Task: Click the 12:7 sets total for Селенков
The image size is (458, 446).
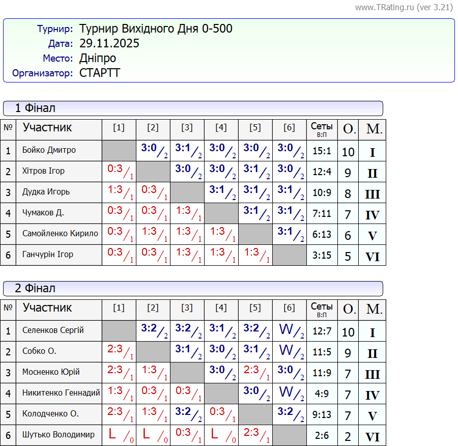Action: [322, 331]
